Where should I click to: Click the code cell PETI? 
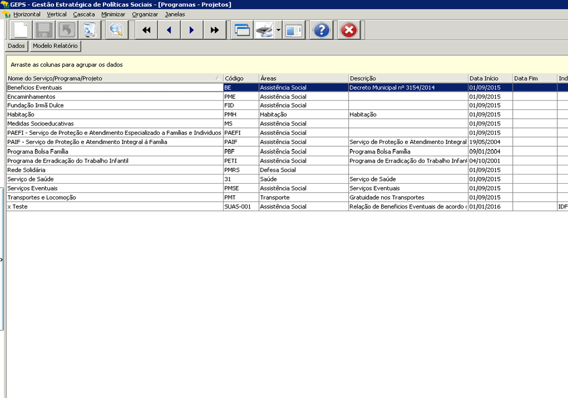[x=241, y=160]
